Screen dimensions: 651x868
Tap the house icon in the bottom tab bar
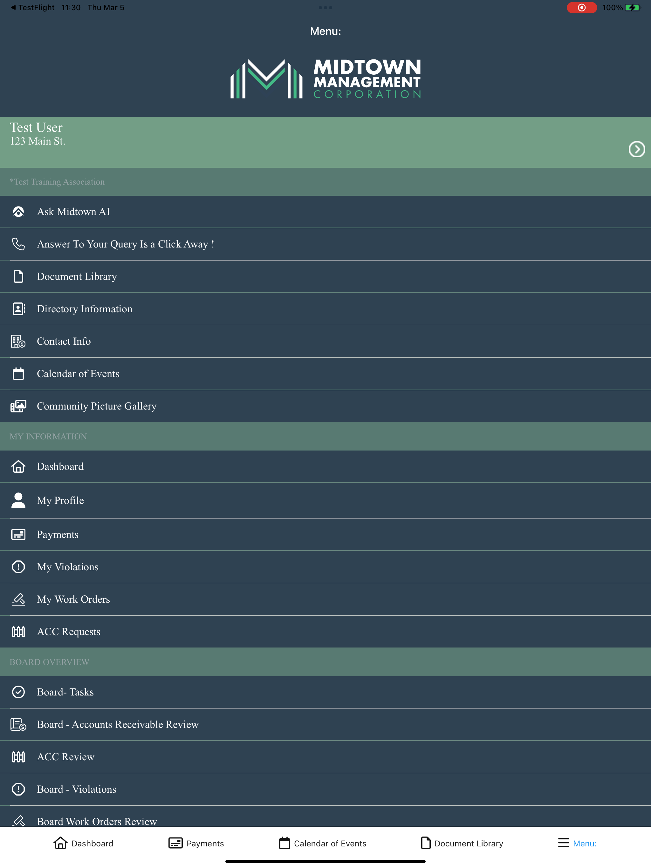[60, 843]
